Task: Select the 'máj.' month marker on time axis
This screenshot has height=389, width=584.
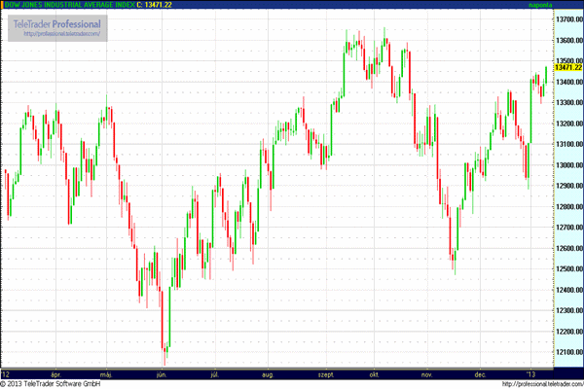Action: click(x=107, y=372)
